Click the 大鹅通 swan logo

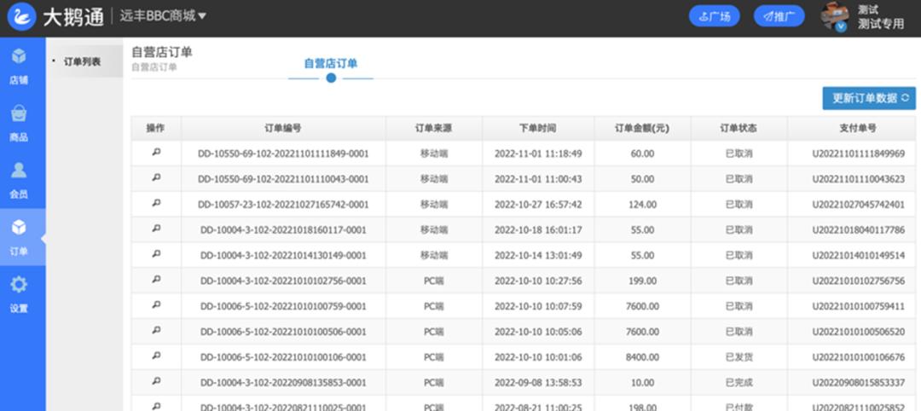pyautogui.click(x=21, y=16)
